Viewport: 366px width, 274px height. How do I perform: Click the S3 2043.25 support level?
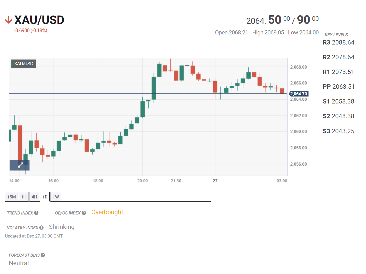click(x=338, y=131)
